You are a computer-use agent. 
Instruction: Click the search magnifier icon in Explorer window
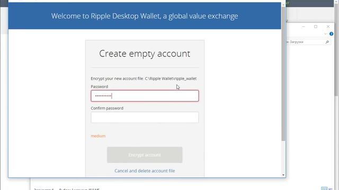tap(327, 42)
